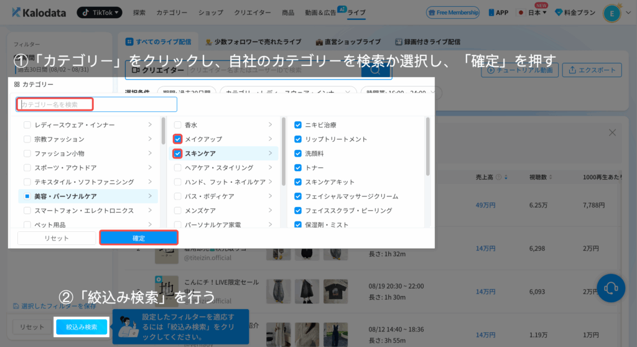
Task: Expand 香水 subcategories arrow
Action: [270, 125]
